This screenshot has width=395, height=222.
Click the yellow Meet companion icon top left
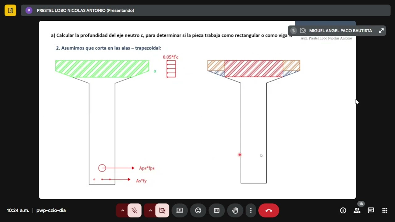click(x=10, y=10)
